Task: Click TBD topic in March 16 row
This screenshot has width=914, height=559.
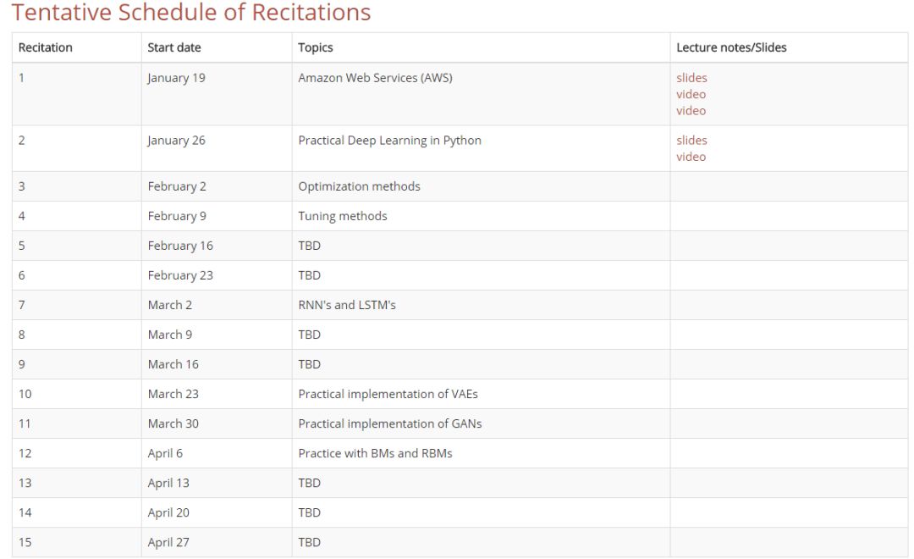Action: pyautogui.click(x=309, y=364)
